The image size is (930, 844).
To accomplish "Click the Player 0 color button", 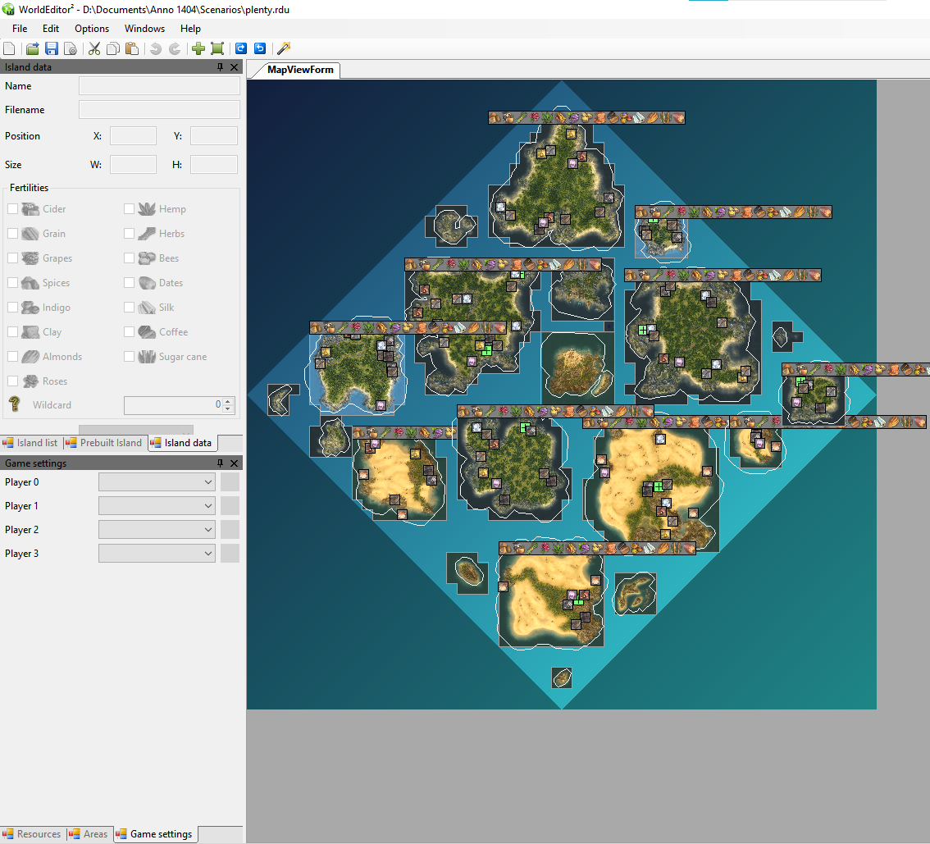I will tap(230, 482).
